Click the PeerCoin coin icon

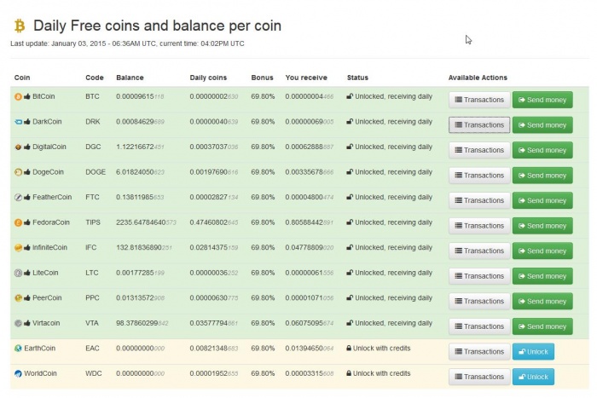(x=18, y=297)
